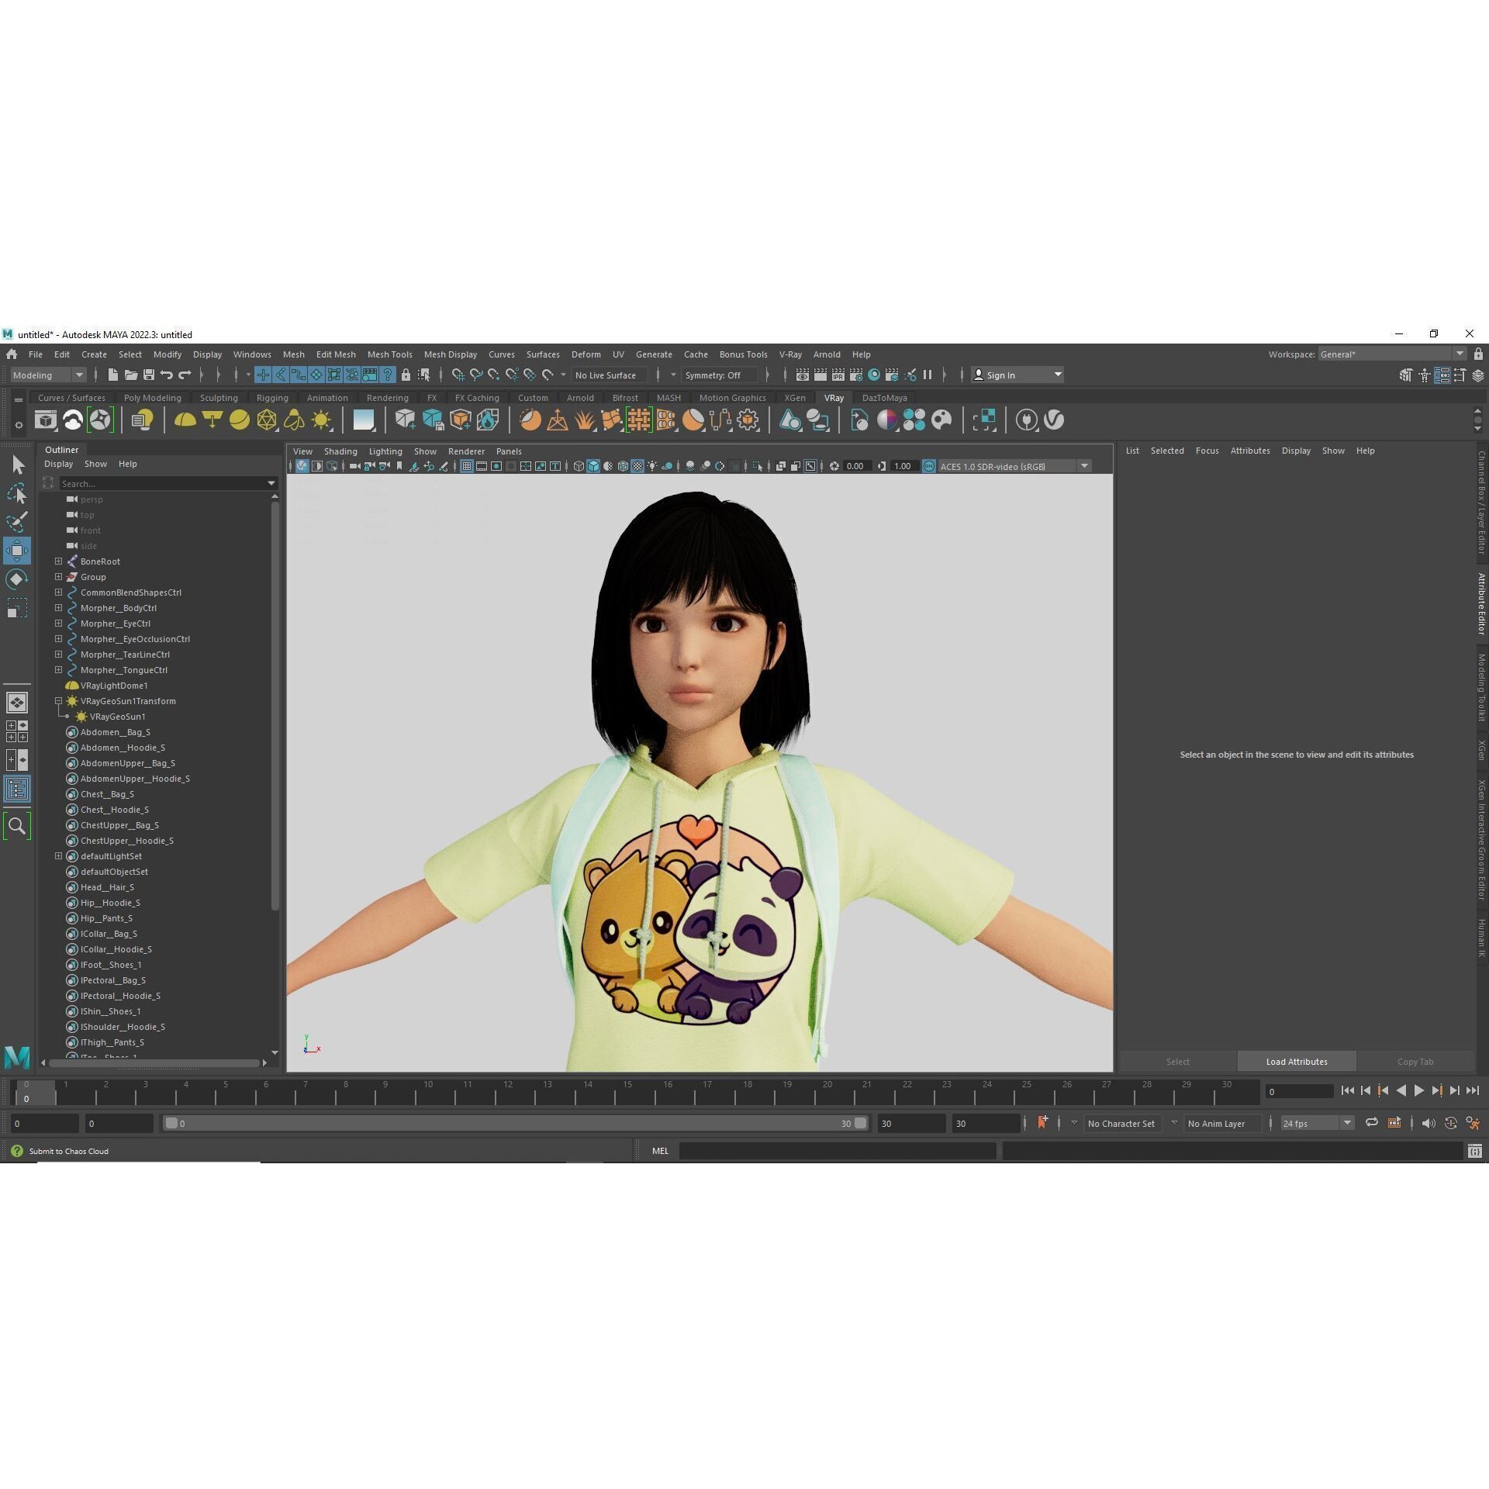Toggle color management ON button
This screenshot has width=1489, height=1489.
tap(929, 466)
